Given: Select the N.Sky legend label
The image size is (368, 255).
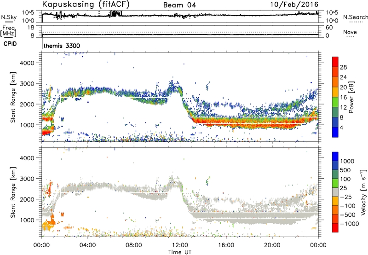Looking at the screenshot, I should coord(9,17).
